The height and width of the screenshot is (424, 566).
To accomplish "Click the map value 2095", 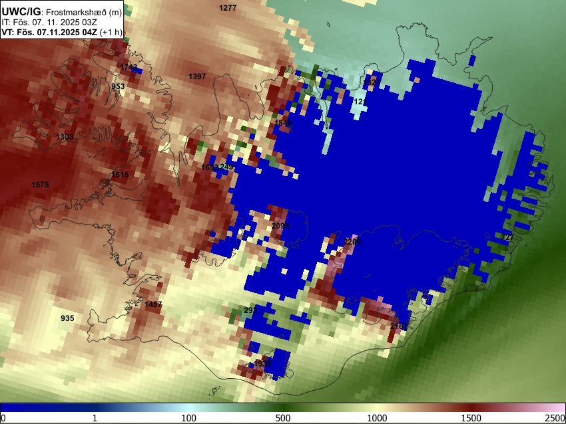I will (x=280, y=226).
